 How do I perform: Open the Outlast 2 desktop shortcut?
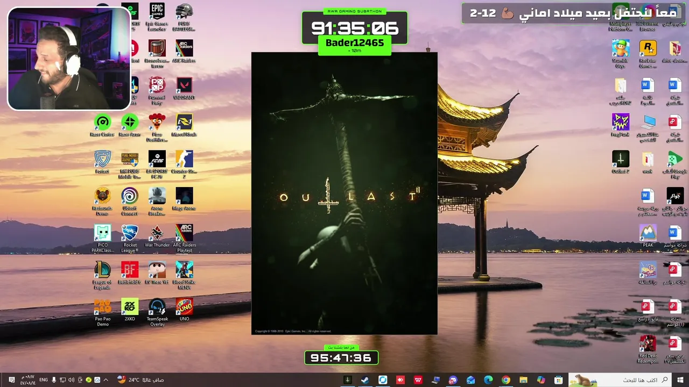[x=620, y=162]
